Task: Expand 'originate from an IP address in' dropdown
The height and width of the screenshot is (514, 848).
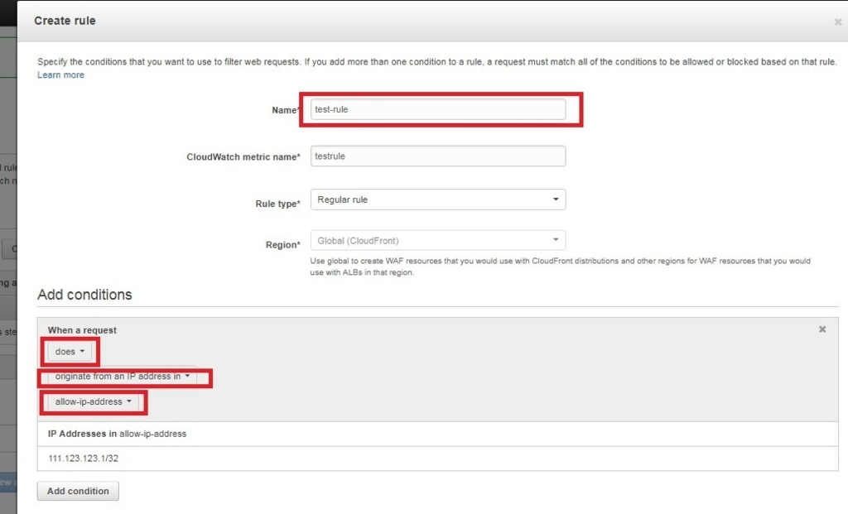Action: point(123,377)
